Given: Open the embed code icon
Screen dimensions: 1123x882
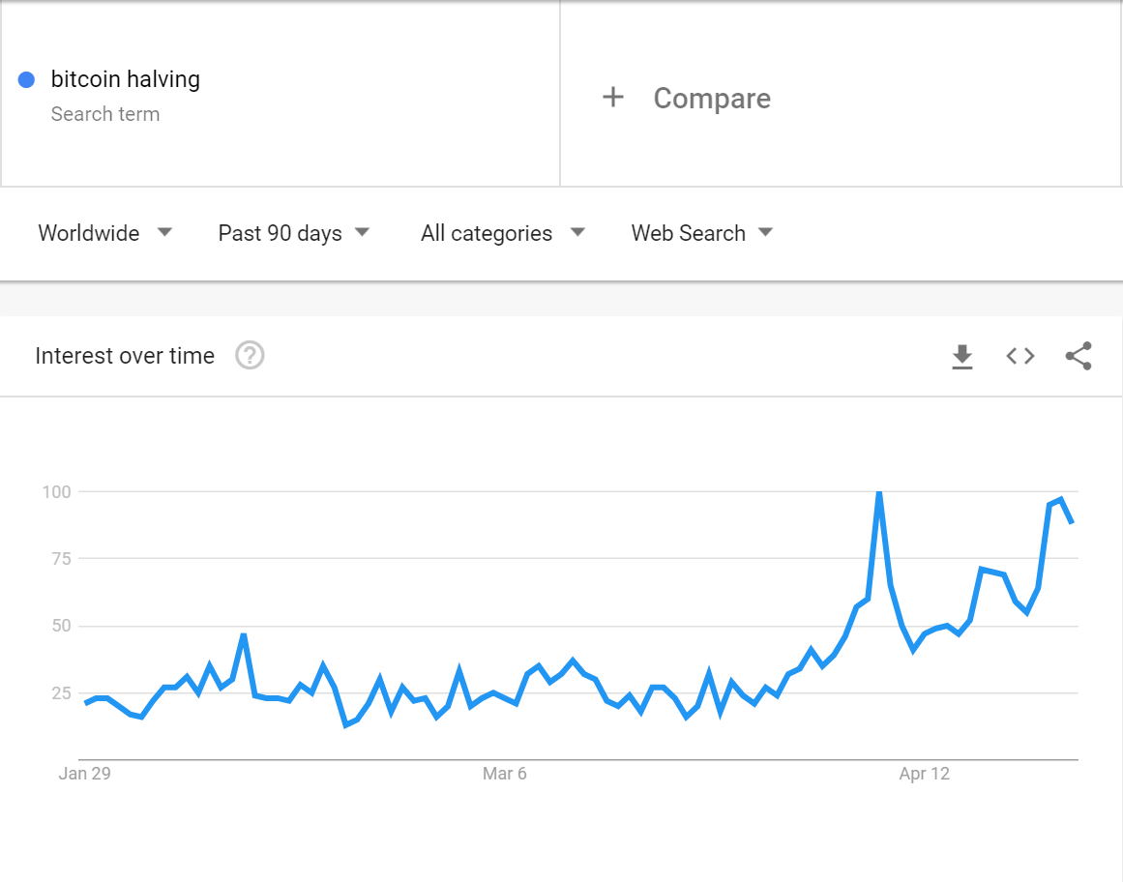Looking at the screenshot, I should coord(1020,356).
